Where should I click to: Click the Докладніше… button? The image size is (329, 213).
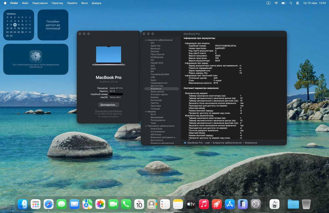[109, 105]
